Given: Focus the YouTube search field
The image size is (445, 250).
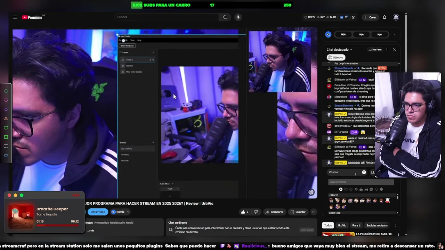Looking at the screenshot, I should [x=166, y=17].
